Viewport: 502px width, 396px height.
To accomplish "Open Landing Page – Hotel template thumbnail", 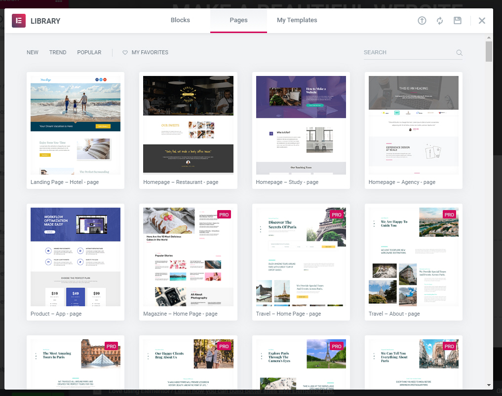I will 76,125.
